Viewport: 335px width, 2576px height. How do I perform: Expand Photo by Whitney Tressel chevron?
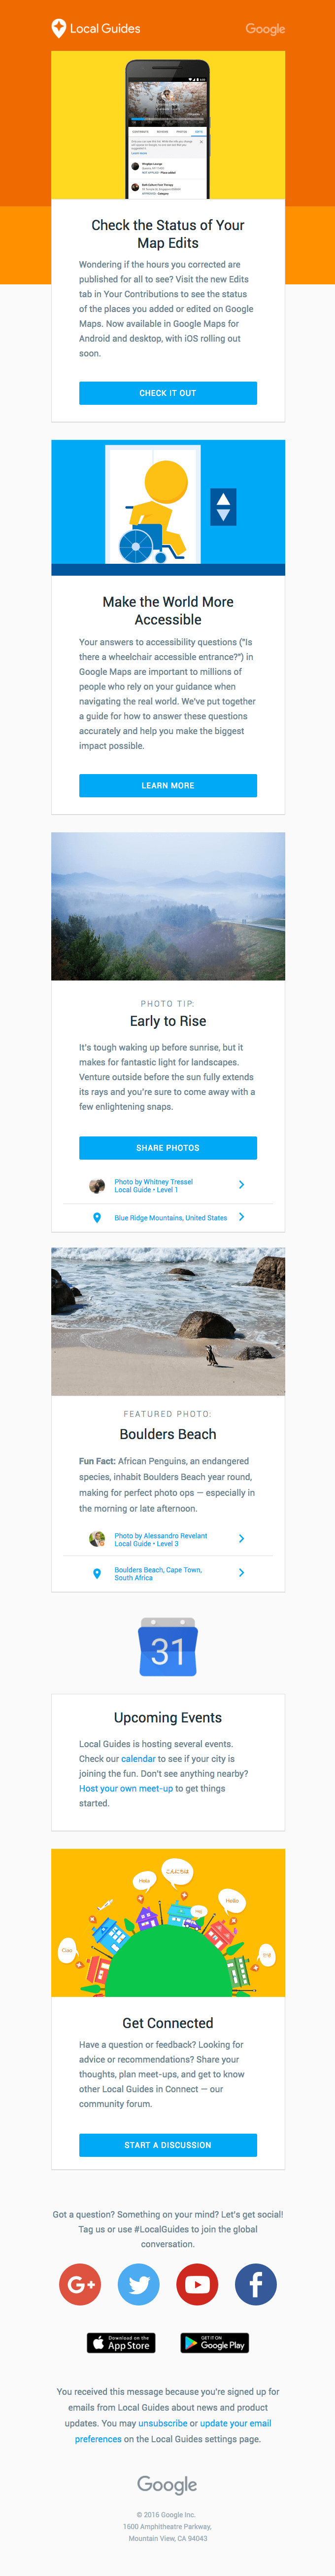(241, 1184)
